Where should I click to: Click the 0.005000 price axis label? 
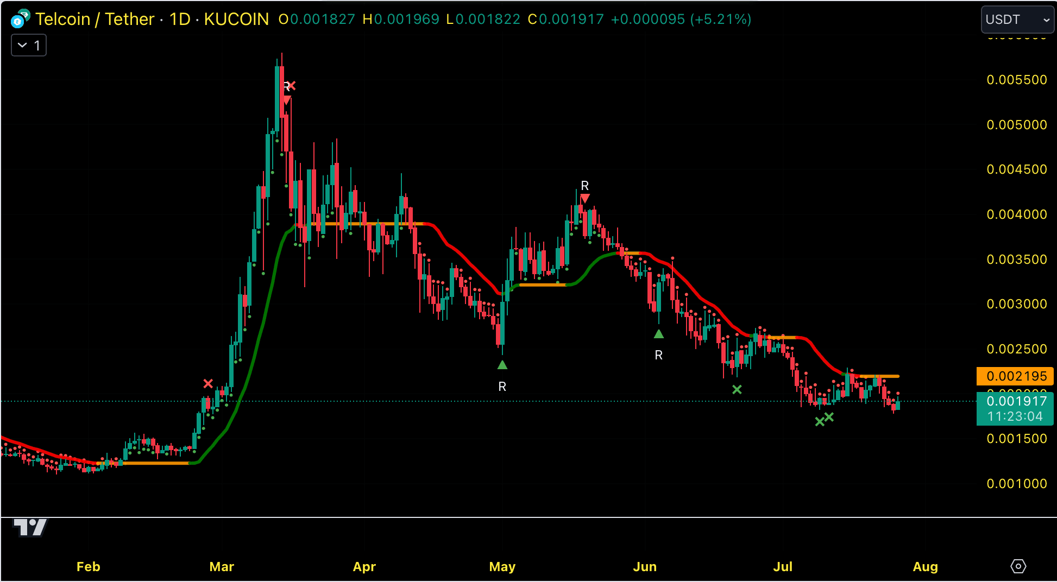[x=1017, y=125]
